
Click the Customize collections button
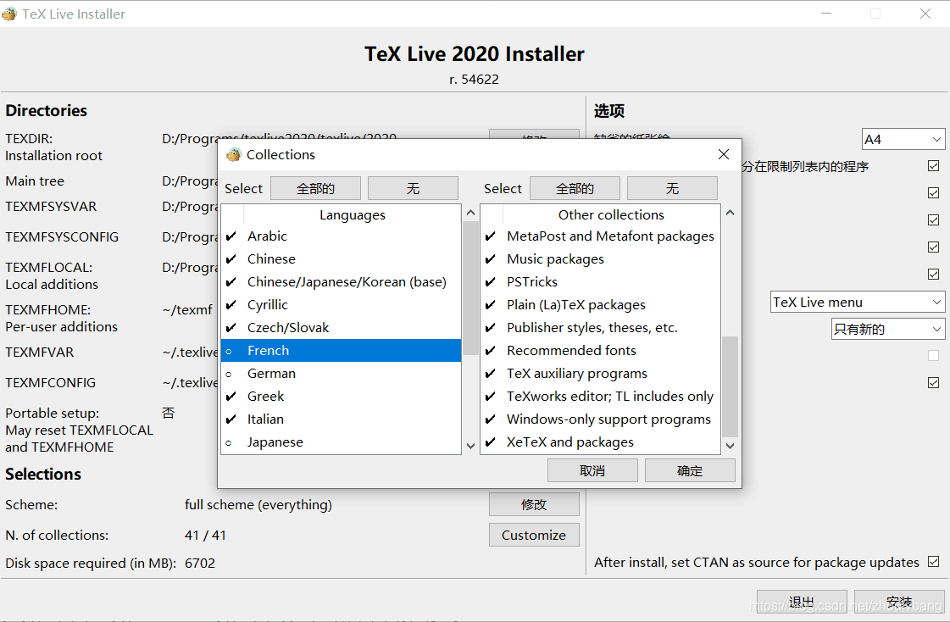[x=535, y=535]
